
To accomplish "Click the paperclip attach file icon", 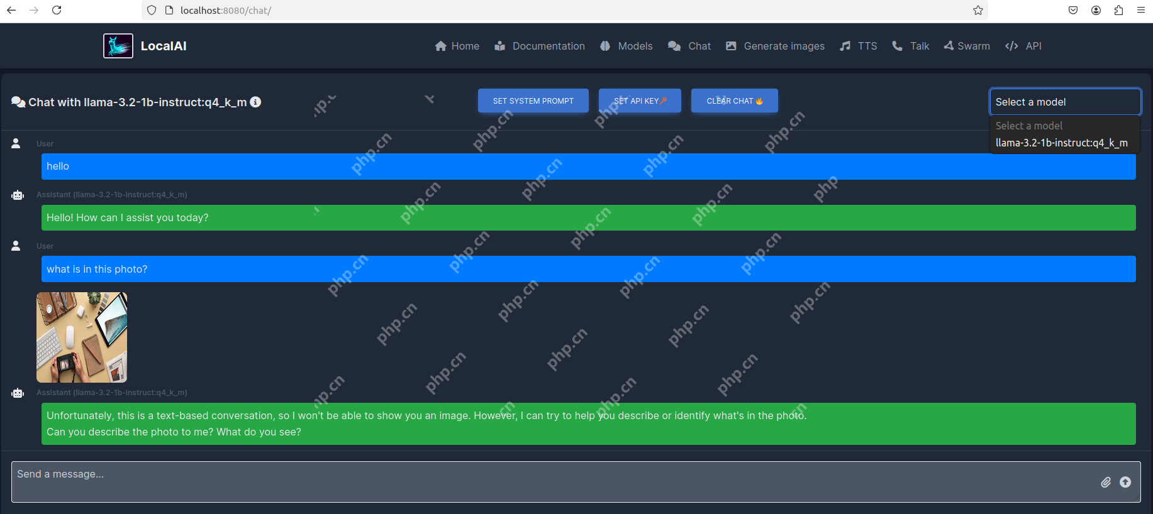I will [x=1106, y=482].
